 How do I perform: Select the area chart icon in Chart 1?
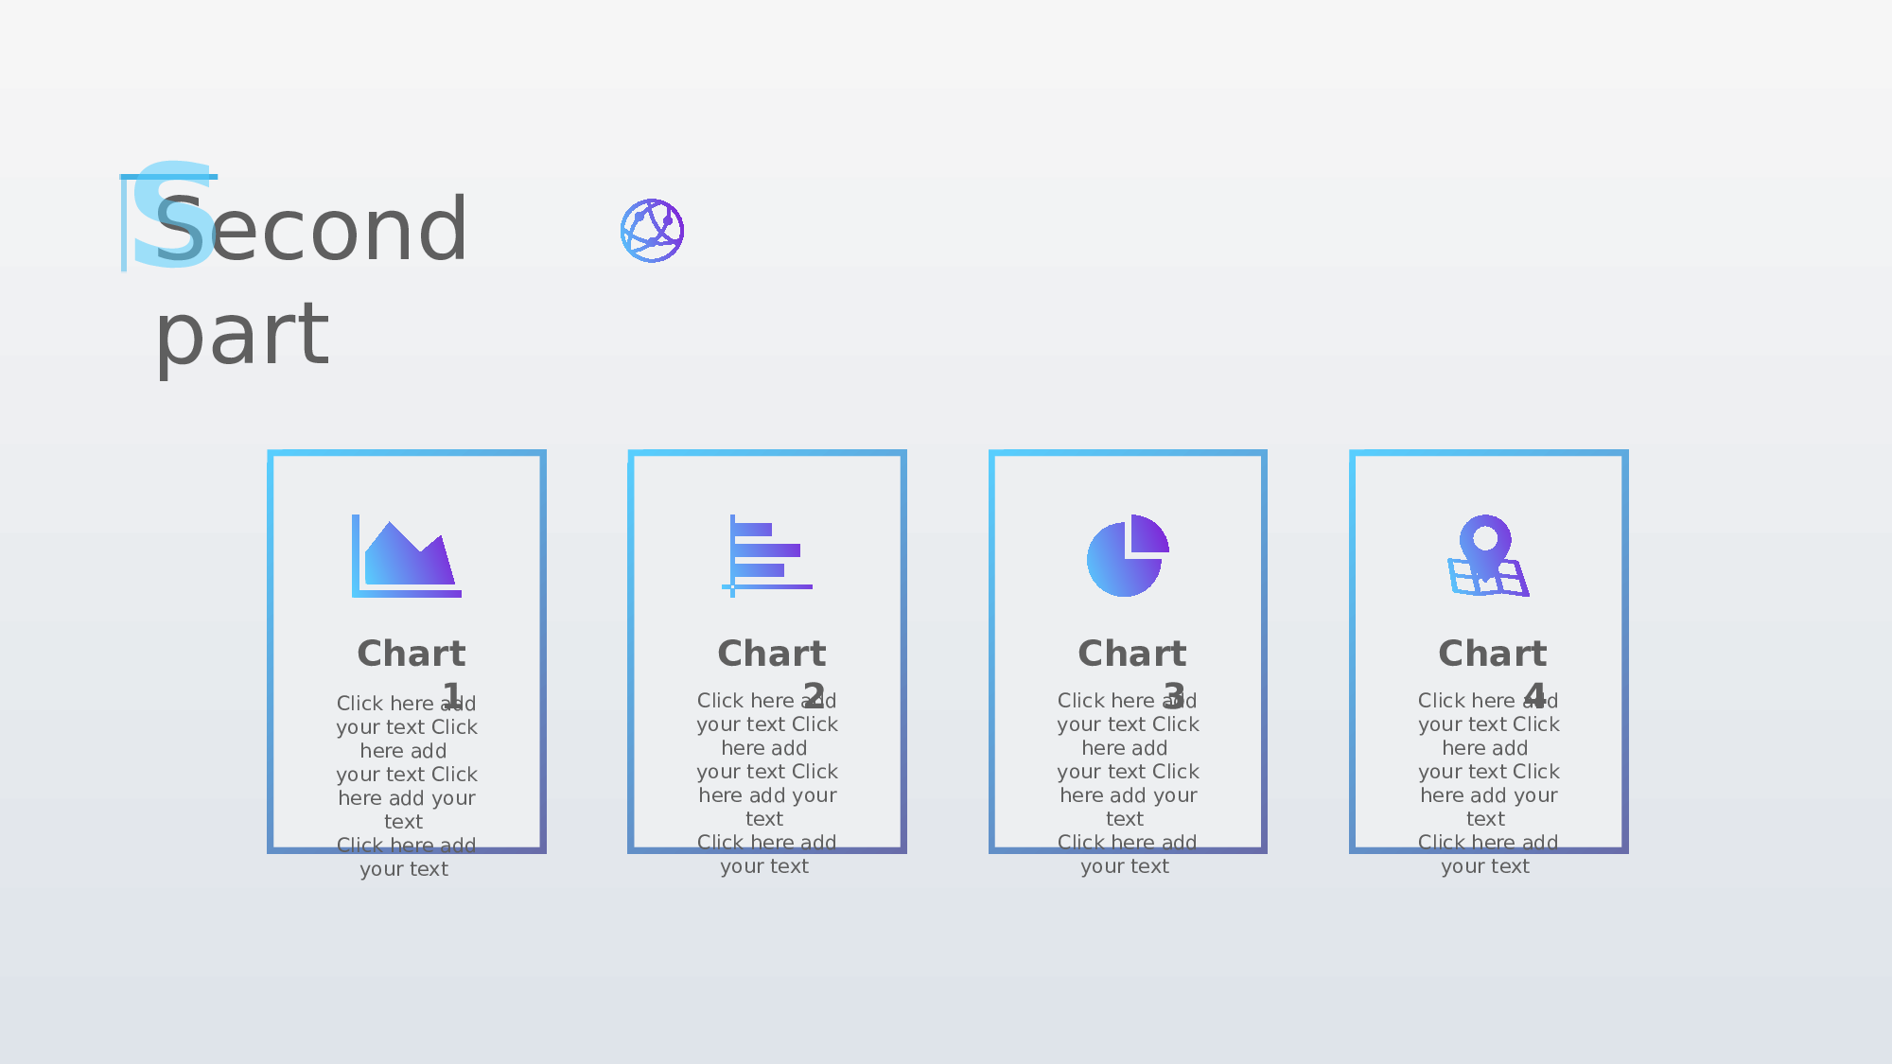tap(407, 556)
